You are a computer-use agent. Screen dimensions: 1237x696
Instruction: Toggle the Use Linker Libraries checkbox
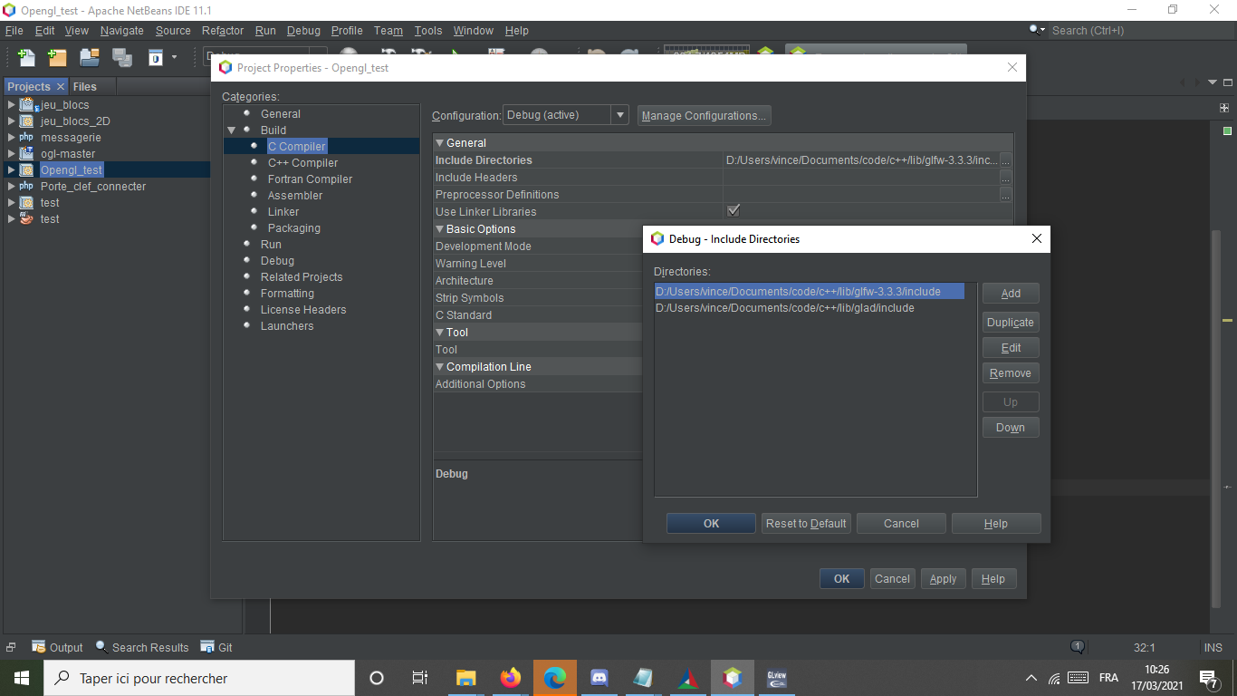(734, 211)
